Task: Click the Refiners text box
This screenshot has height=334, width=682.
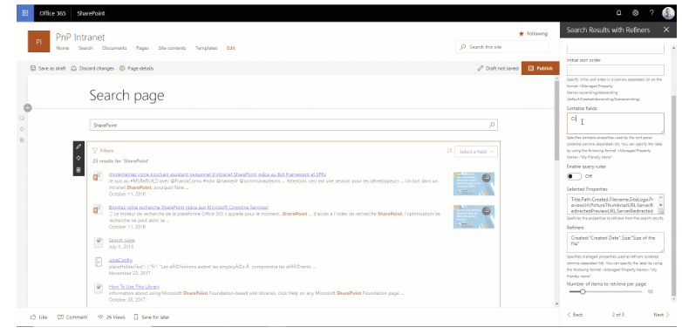Action: (615, 242)
